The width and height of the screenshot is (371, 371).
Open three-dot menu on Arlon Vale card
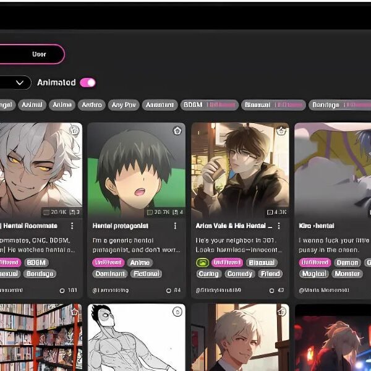tap(279, 226)
